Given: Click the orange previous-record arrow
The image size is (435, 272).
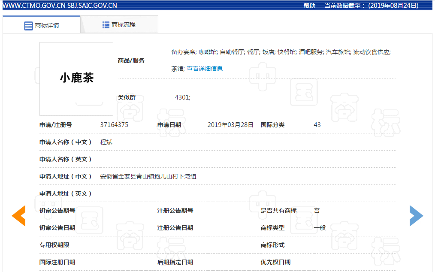Looking at the screenshot, I should point(18,216).
